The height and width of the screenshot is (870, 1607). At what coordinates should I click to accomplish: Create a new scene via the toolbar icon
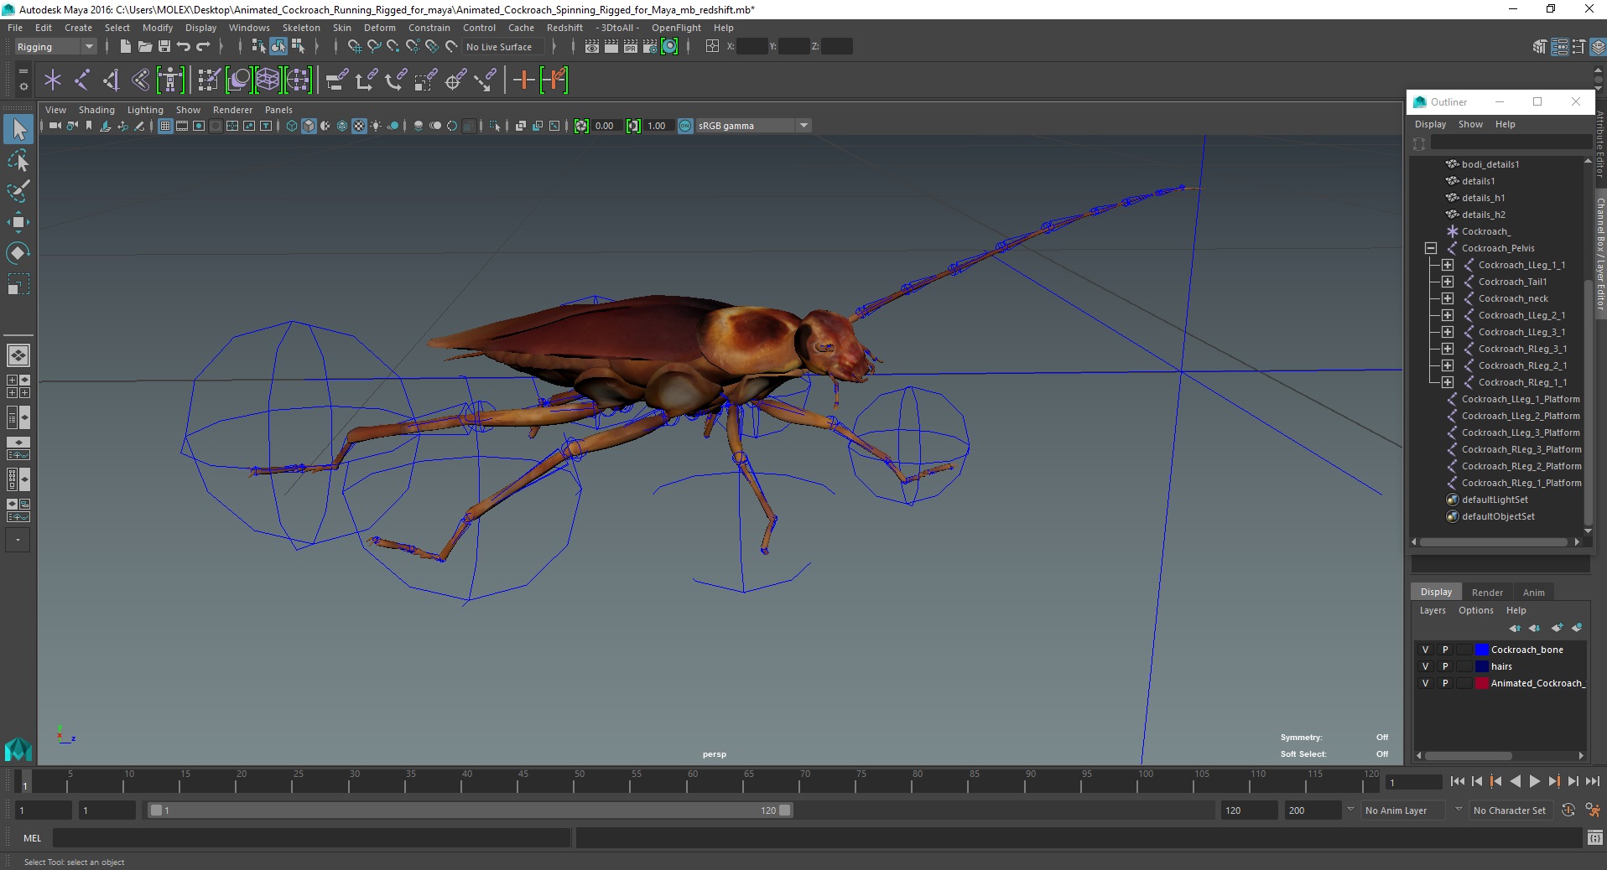pos(125,47)
